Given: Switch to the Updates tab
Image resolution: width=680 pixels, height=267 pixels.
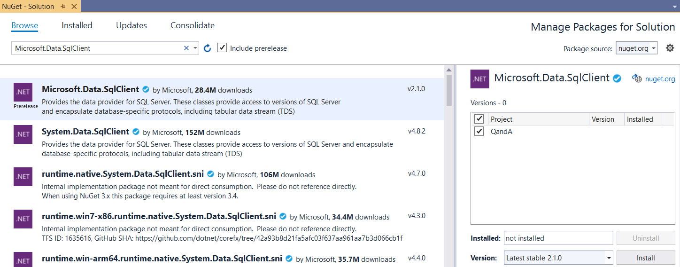Looking at the screenshot, I should pyautogui.click(x=131, y=25).
